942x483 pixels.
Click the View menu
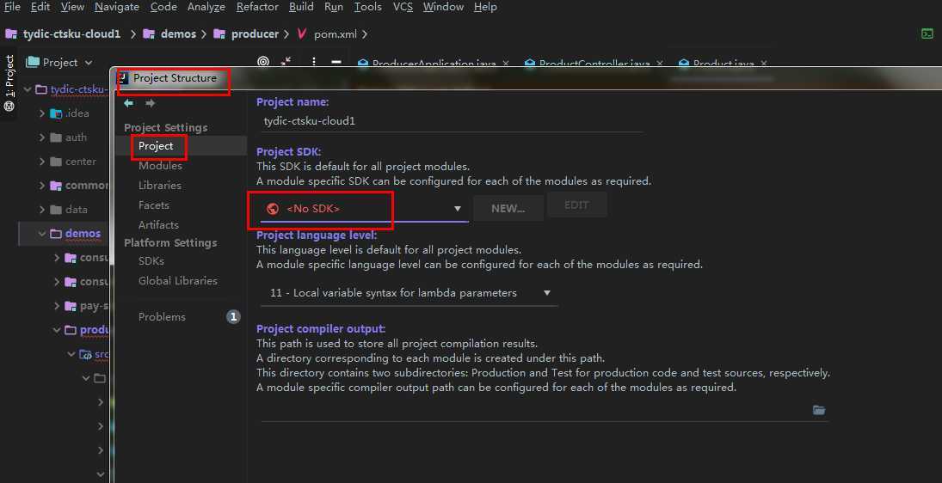[x=72, y=7]
